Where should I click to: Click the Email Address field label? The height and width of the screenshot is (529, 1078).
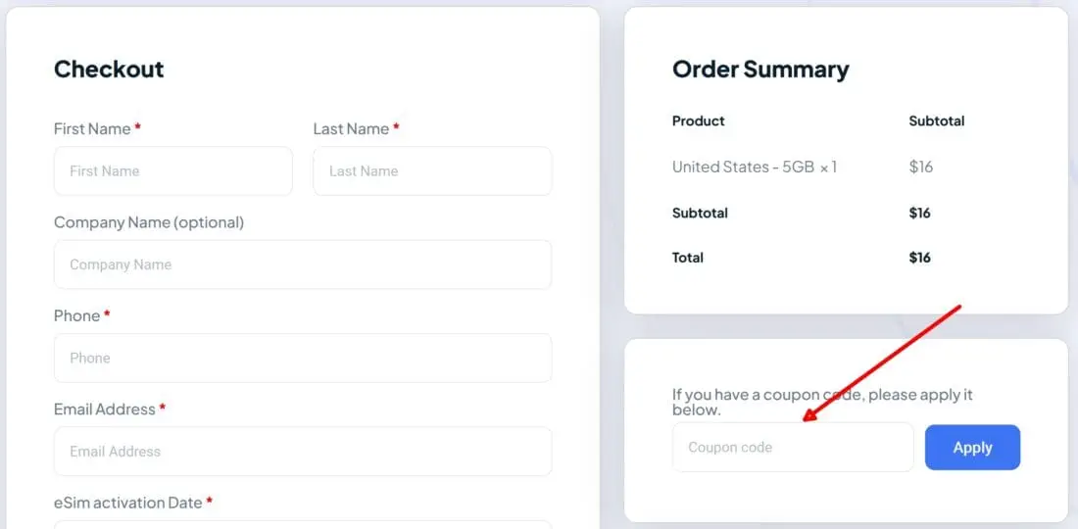pyautogui.click(x=105, y=409)
